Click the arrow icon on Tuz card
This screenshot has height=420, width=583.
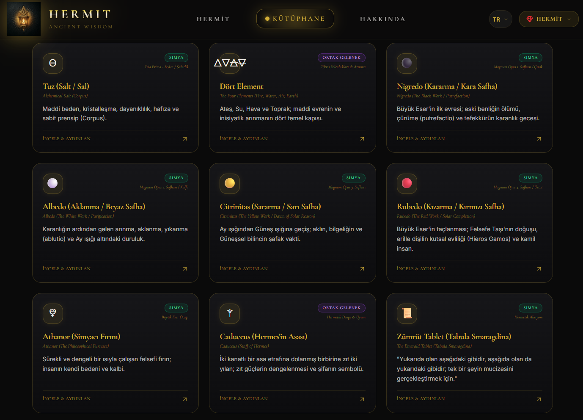click(185, 139)
